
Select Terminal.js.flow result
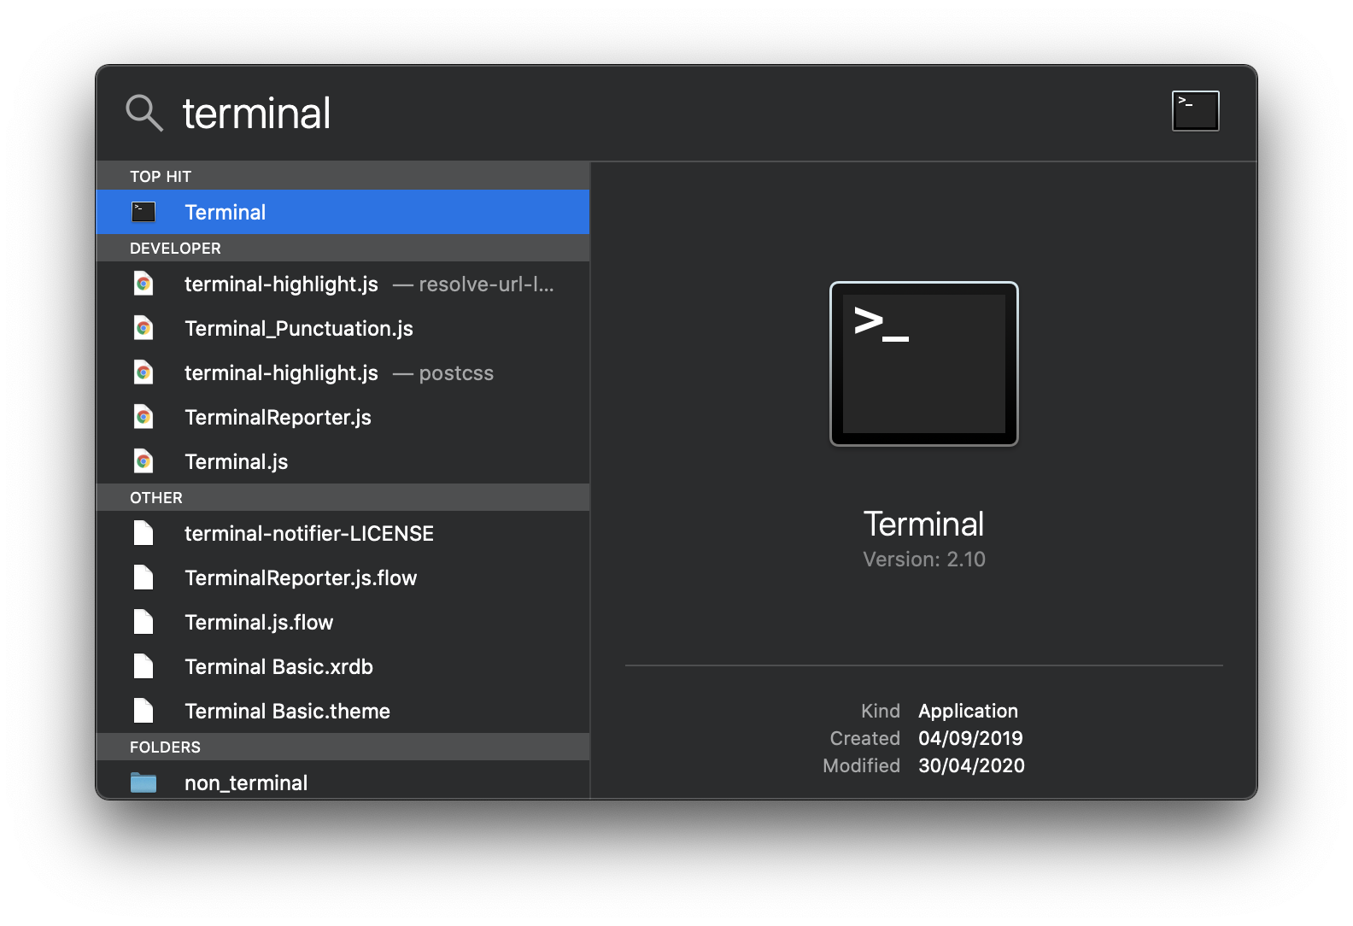[343, 622]
